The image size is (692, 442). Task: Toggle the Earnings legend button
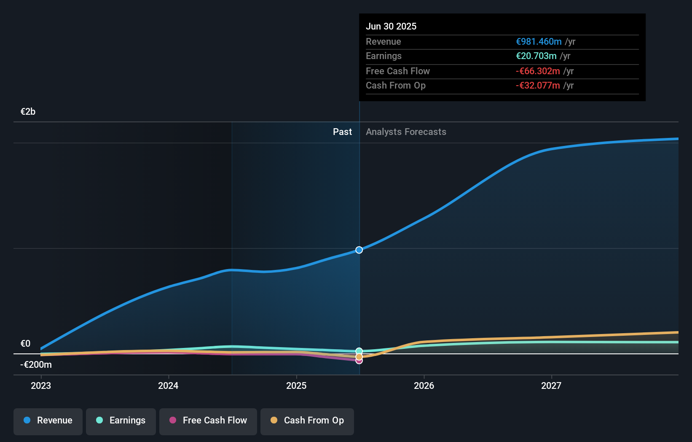tap(121, 421)
